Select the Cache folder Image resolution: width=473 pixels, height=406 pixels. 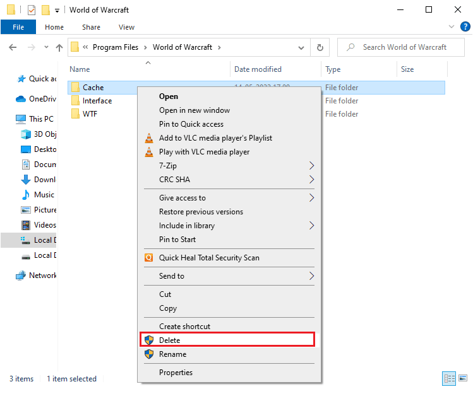pyautogui.click(x=93, y=88)
